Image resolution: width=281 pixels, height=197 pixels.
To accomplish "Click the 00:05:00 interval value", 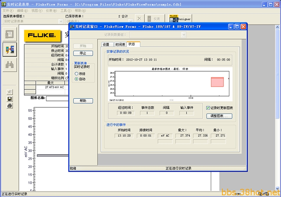I will pos(223,60).
